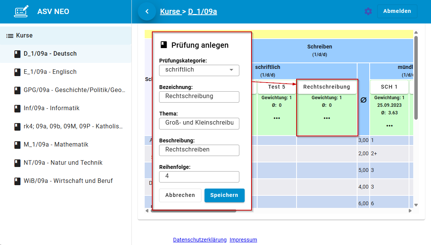
Task: Open the ellipsis menu in the Rechtschreibung column
Action: [326, 118]
